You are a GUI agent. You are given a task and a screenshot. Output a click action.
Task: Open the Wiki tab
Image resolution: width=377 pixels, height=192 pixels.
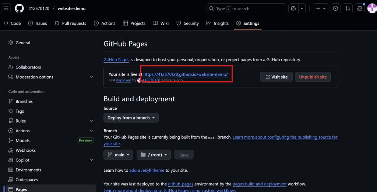coord(161,23)
